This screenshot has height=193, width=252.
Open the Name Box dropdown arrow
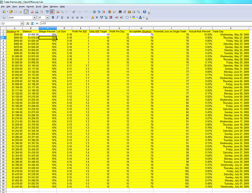pyautogui.click(x=22, y=23)
